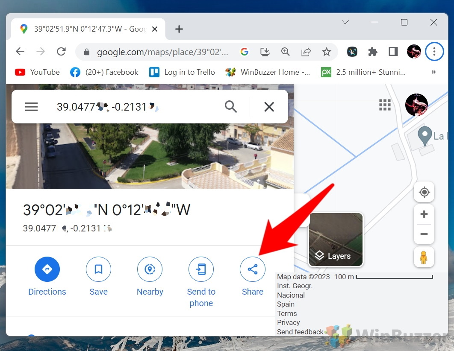Click the degrees-minutes coordinates heading
The height and width of the screenshot is (351, 454).
tap(106, 210)
